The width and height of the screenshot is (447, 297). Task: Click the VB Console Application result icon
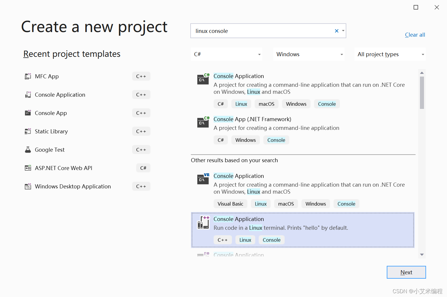[x=203, y=179]
